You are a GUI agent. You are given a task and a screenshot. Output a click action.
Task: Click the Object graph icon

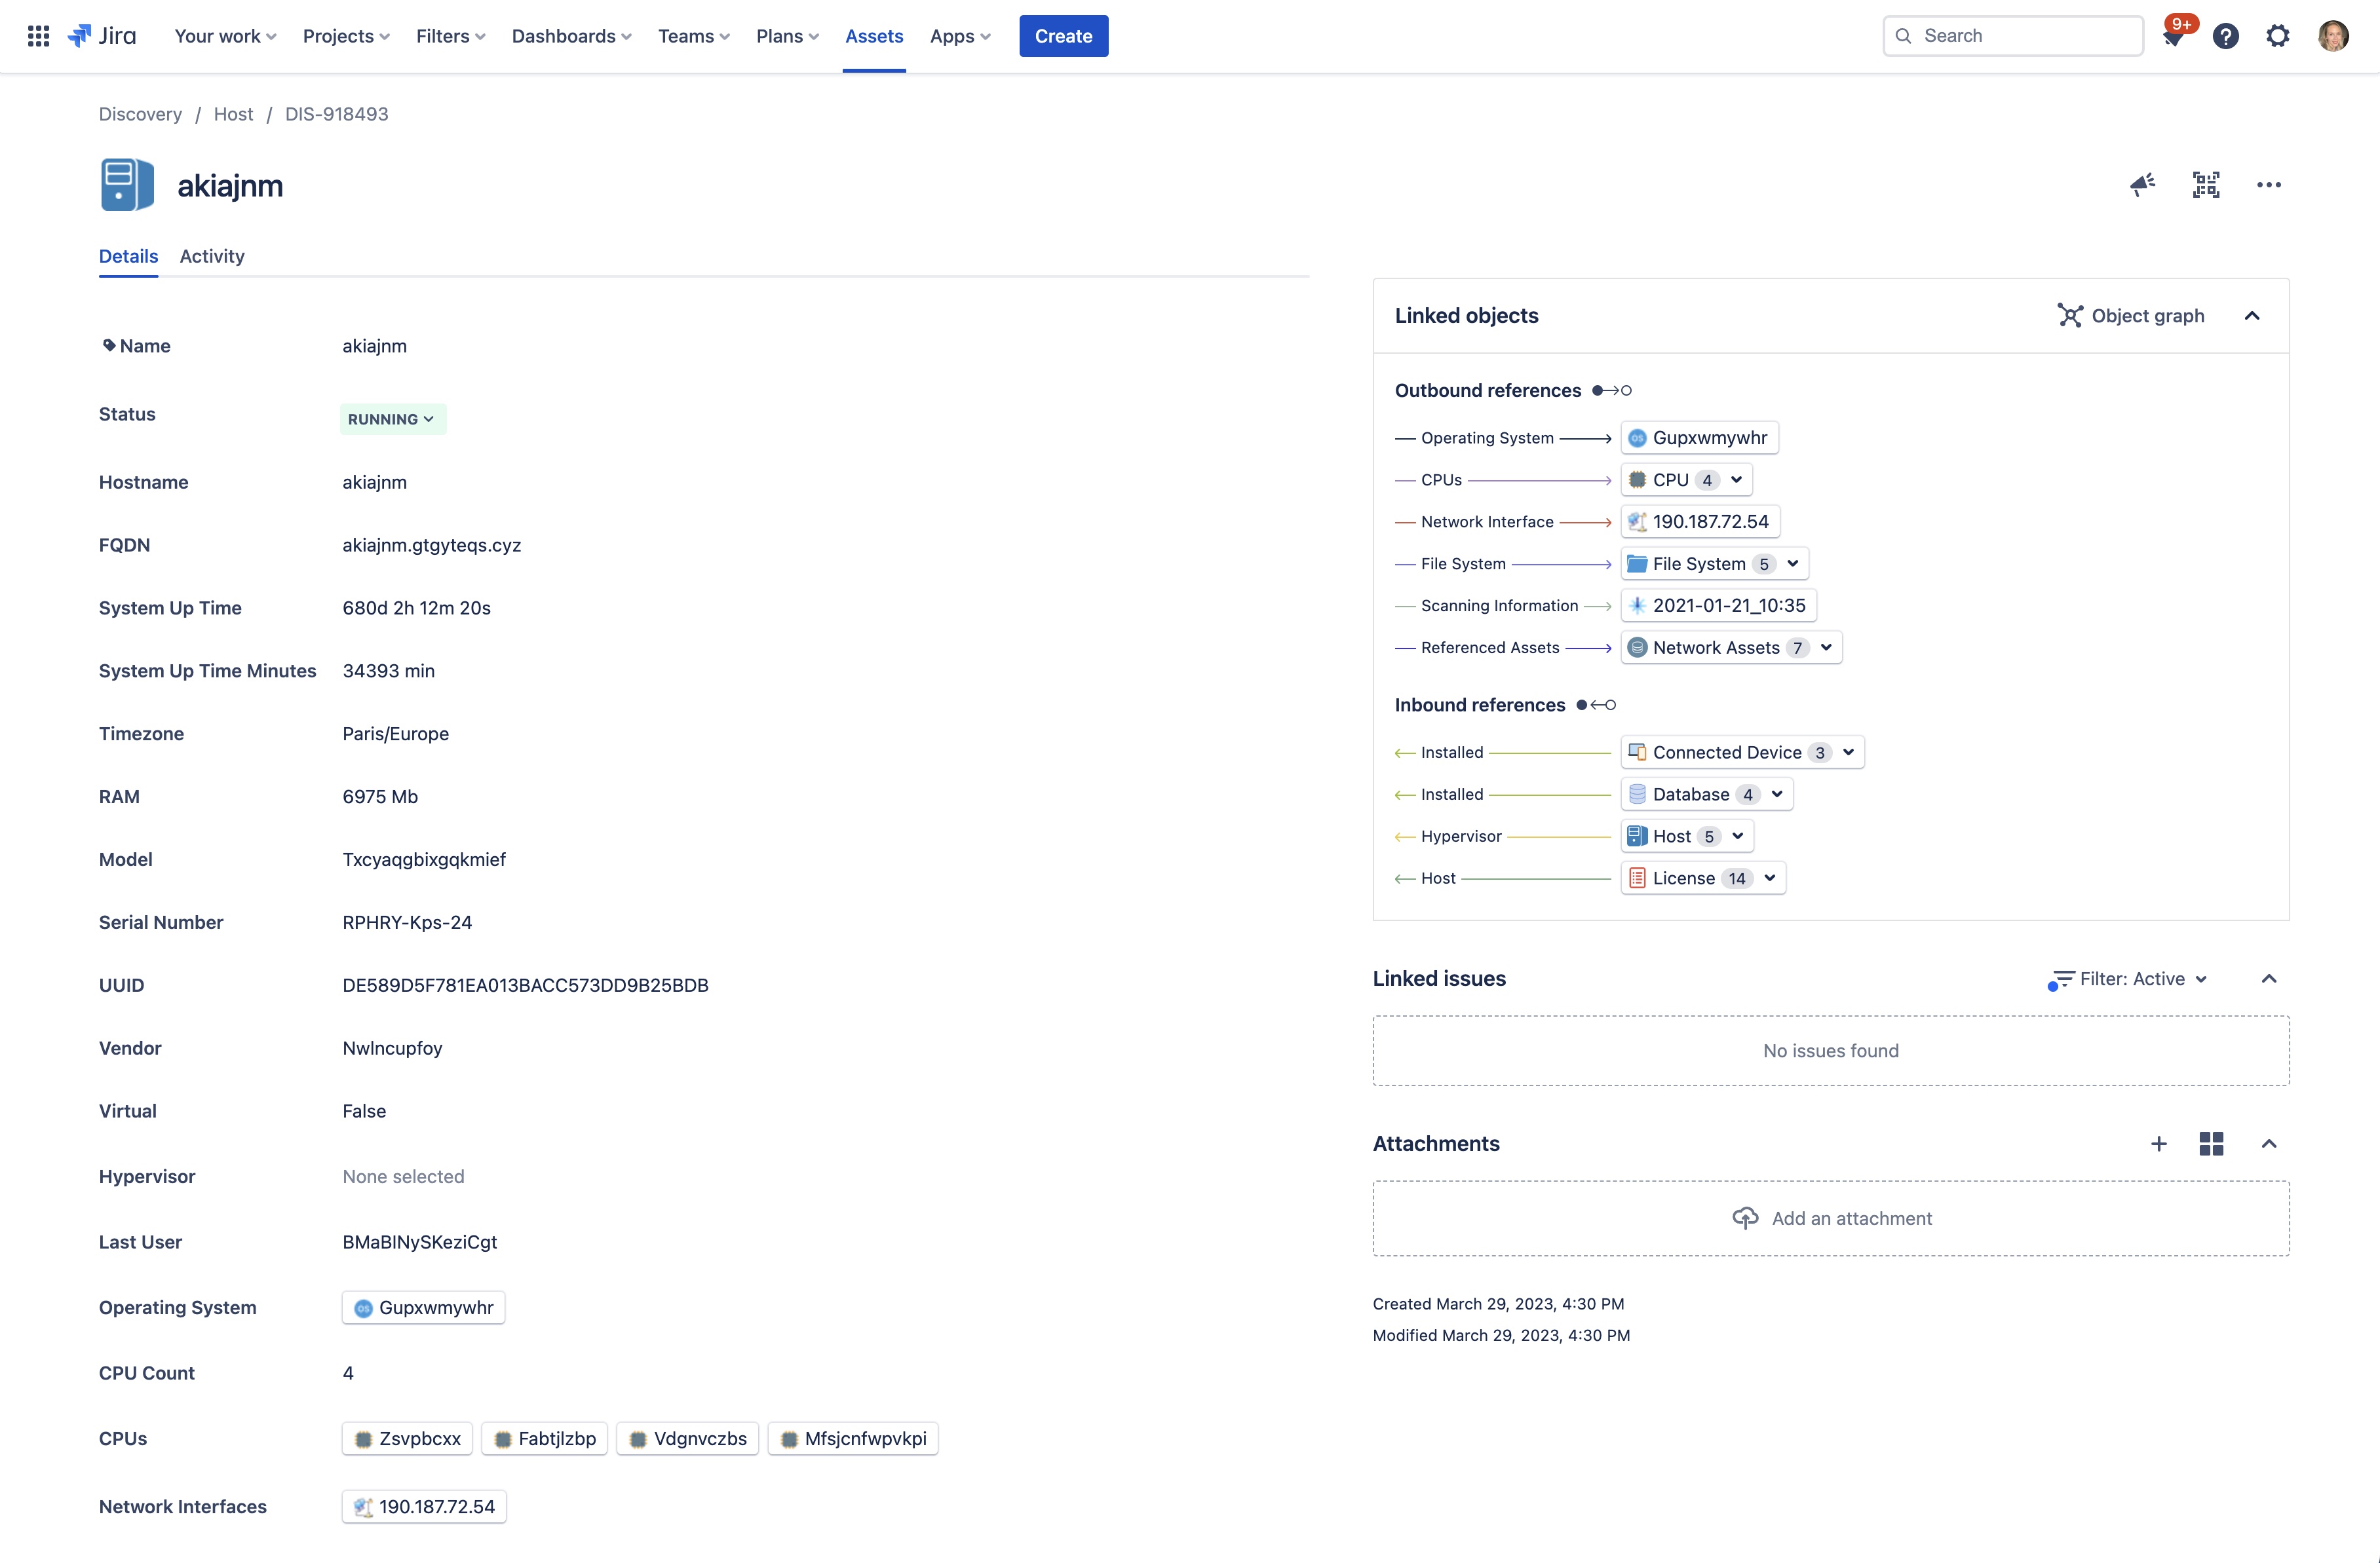coord(2069,316)
